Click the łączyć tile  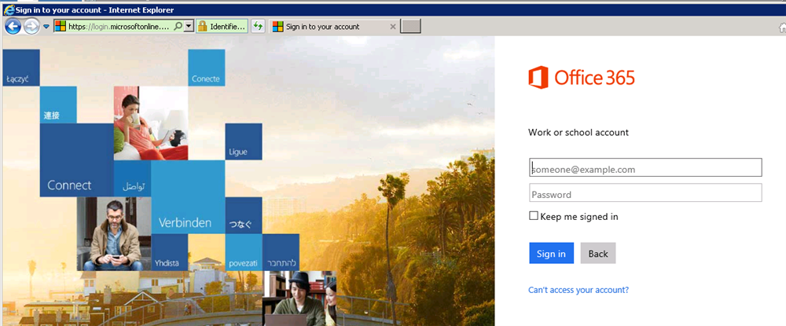(21, 68)
